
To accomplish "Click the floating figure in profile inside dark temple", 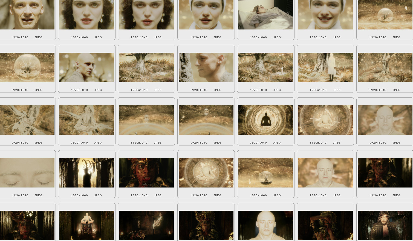I will click(x=146, y=225).
